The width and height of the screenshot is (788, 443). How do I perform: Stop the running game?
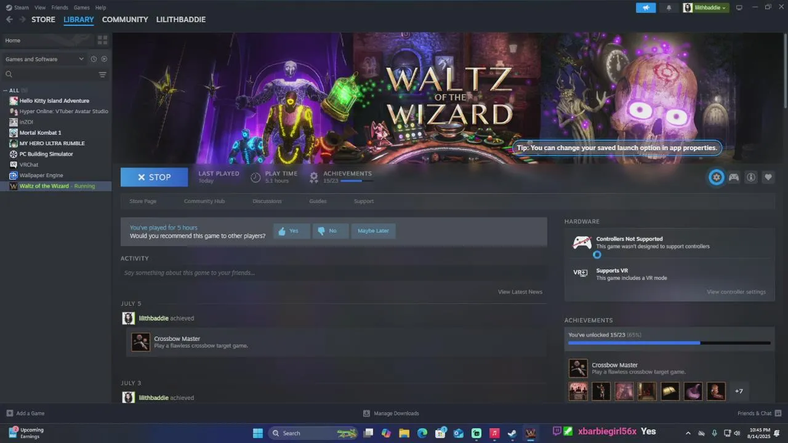click(154, 177)
